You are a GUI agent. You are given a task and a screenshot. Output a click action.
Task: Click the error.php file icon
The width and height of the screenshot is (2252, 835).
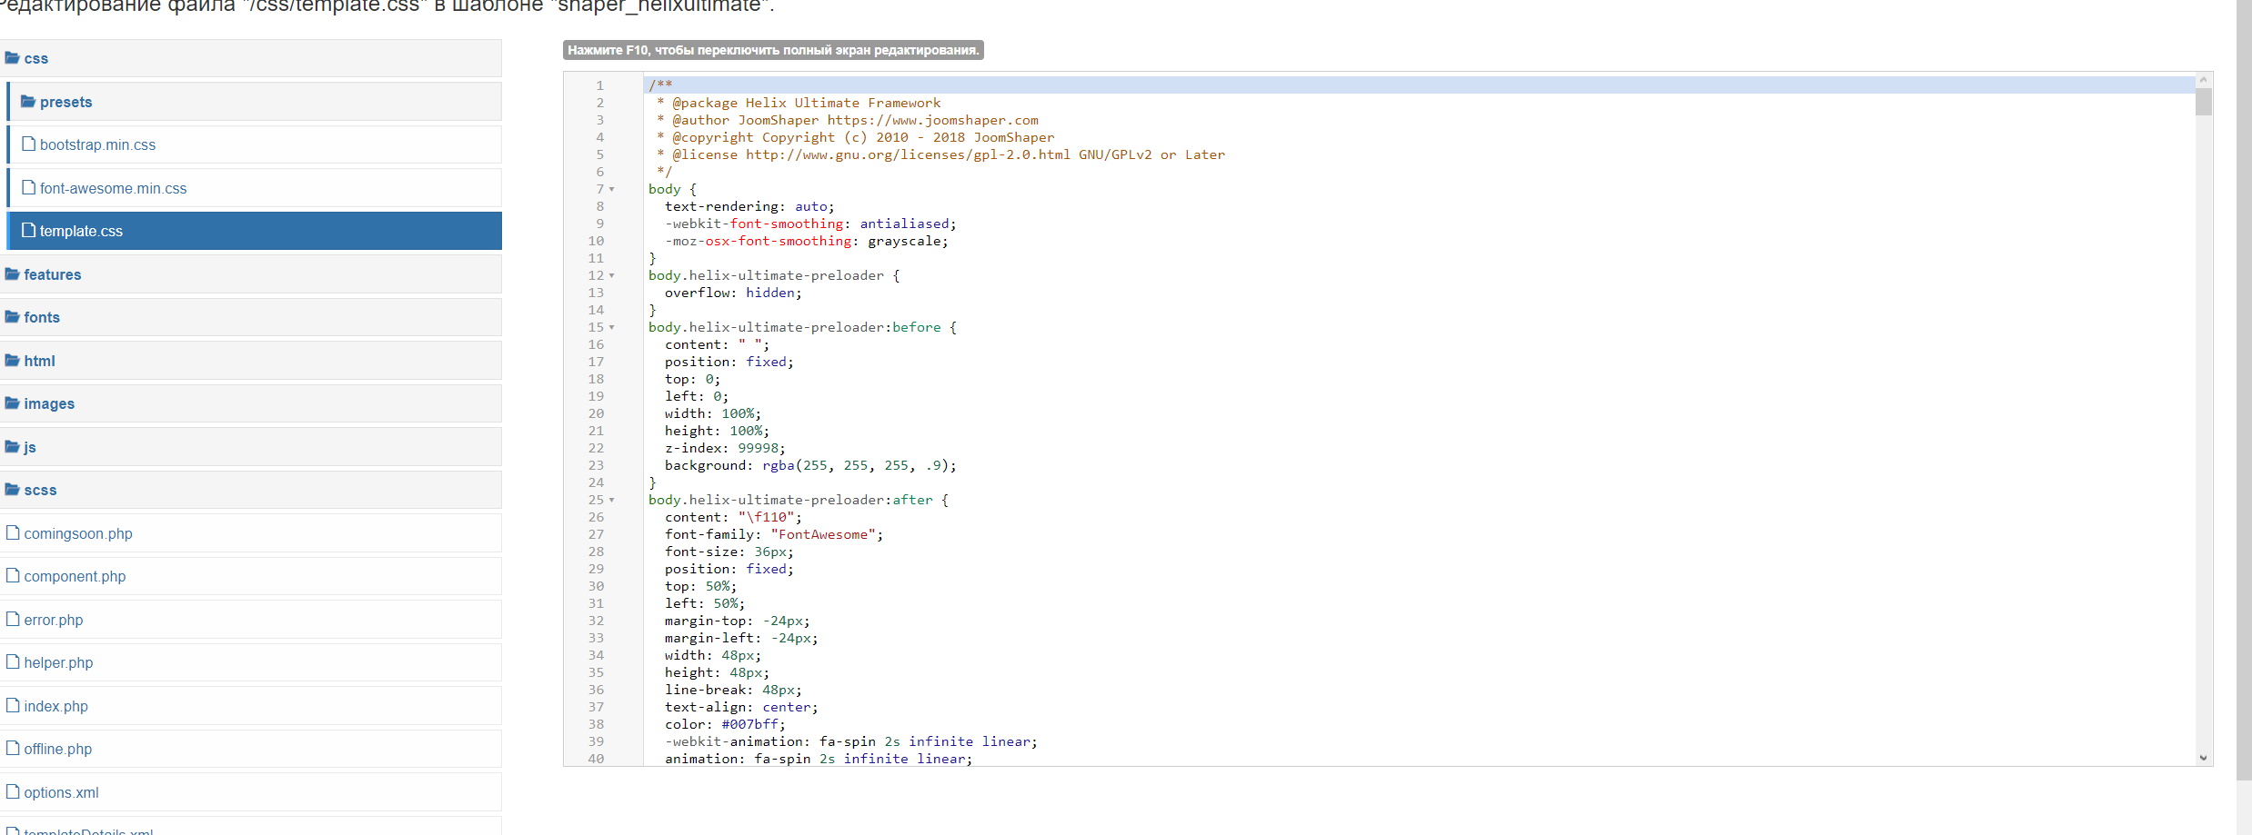point(13,620)
